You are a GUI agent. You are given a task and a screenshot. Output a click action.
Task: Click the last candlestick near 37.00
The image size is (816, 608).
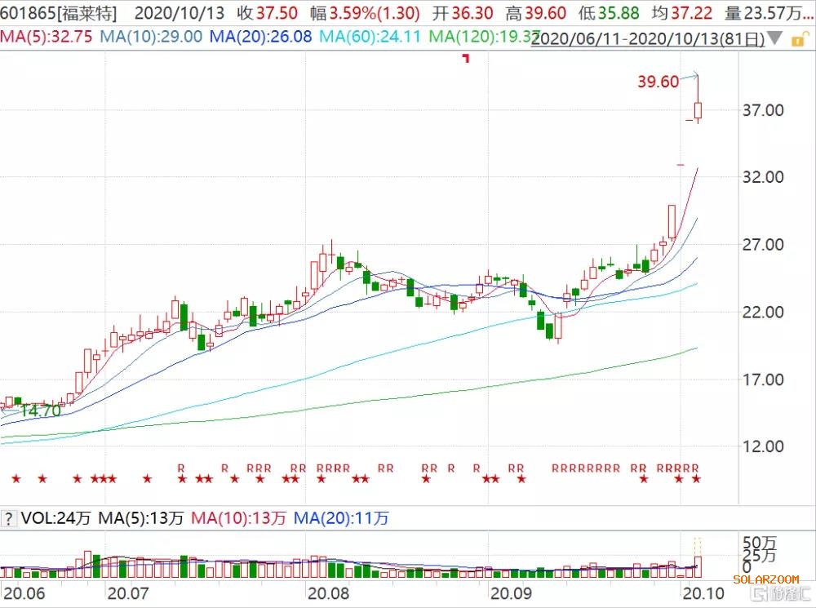pyautogui.click(x=698, y=110)
